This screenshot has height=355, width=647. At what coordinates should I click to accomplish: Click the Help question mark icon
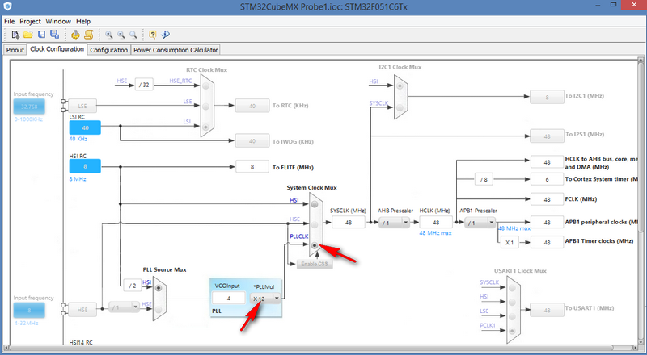(152, 35)
